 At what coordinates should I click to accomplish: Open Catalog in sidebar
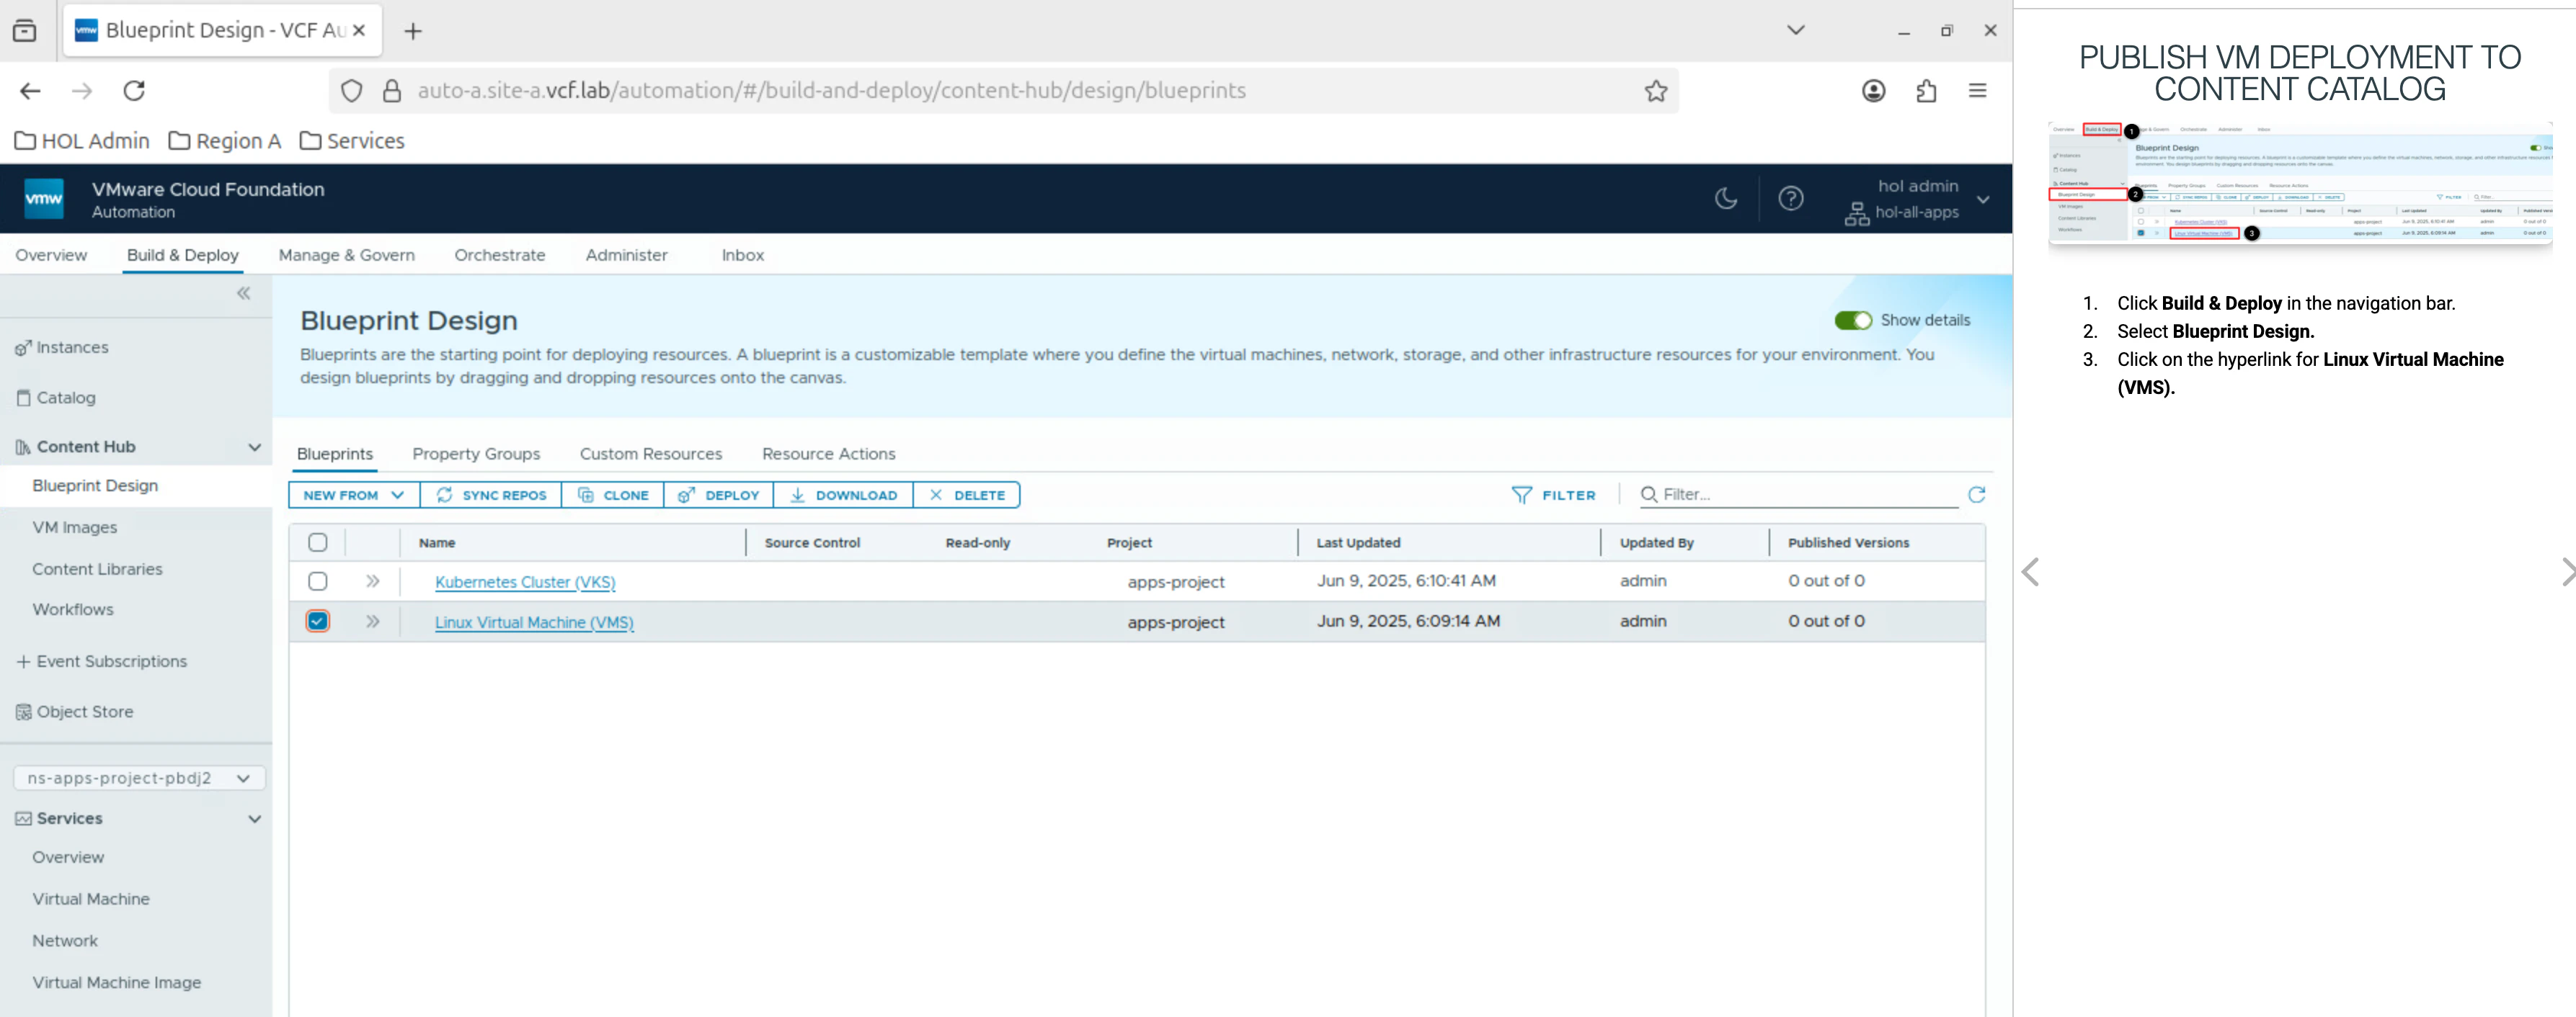66,398
